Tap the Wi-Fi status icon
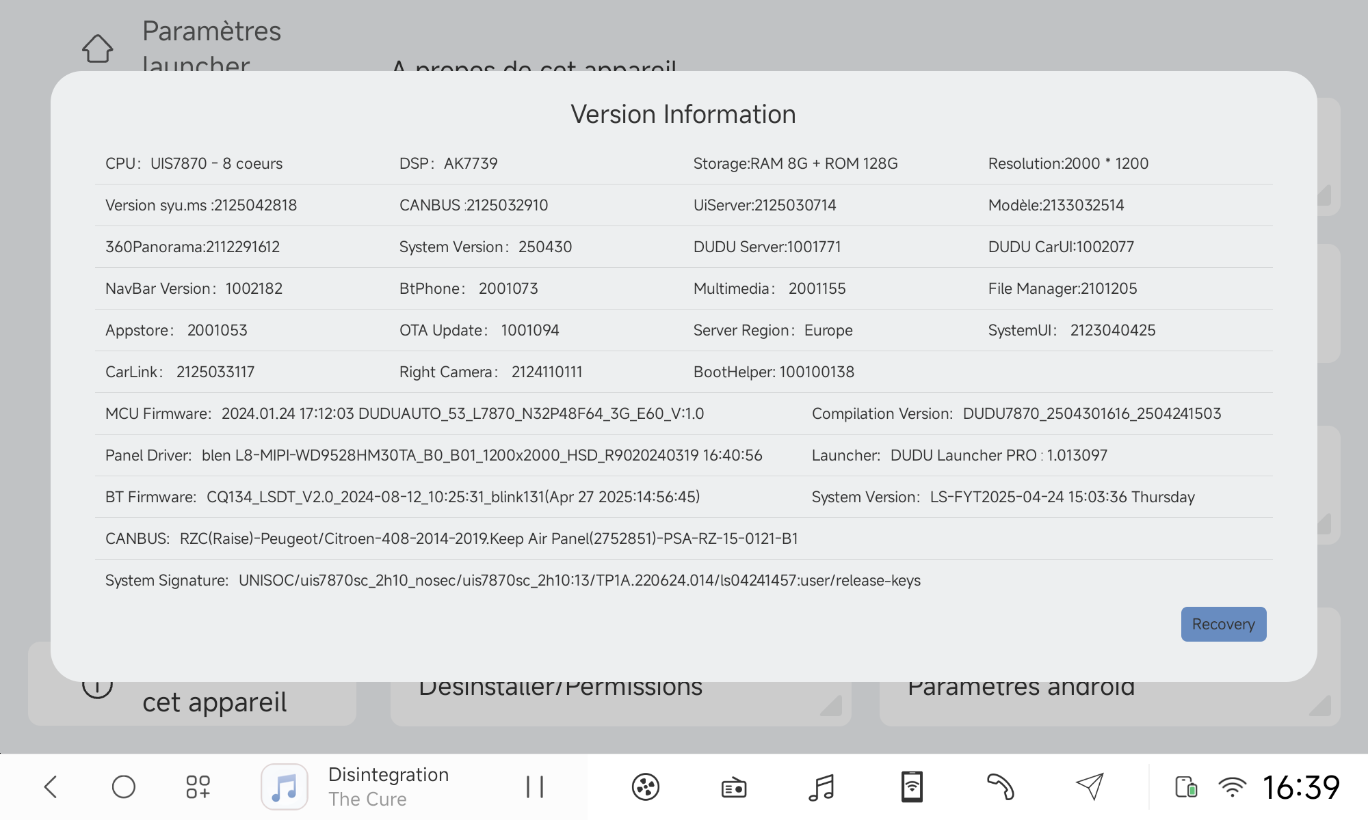This screenshot has width=1368, height=820. (1233, 787)
